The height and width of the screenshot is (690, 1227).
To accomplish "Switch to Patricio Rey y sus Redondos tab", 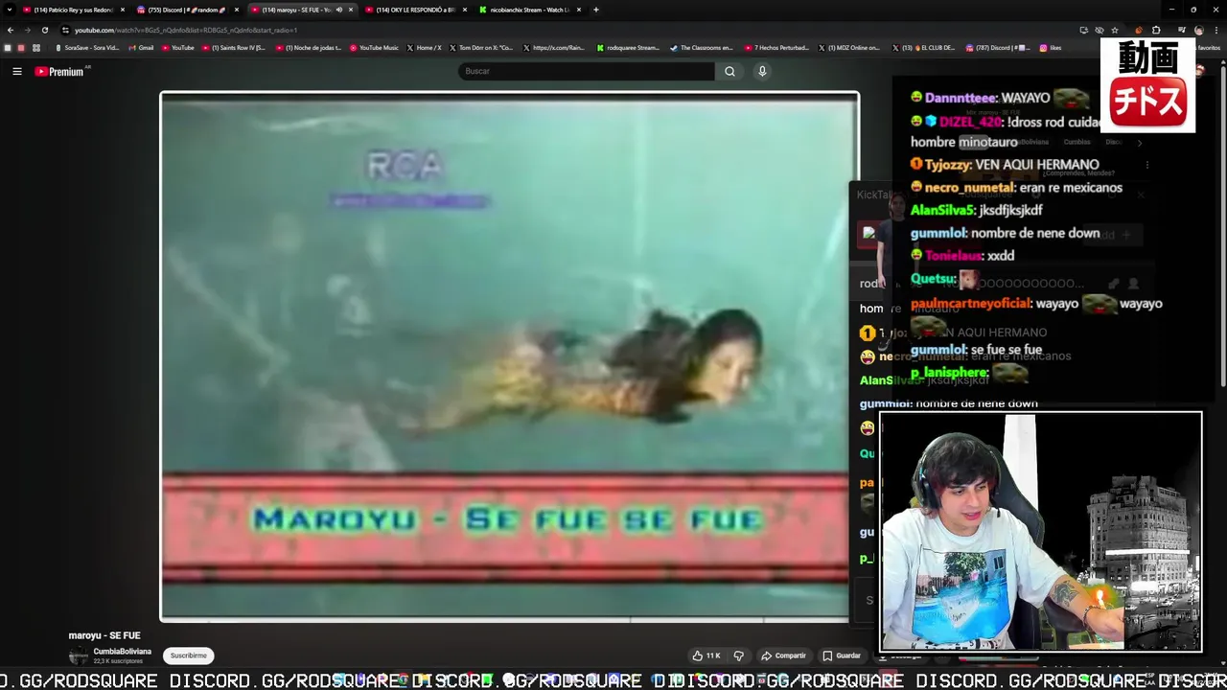I will [74, 10].
